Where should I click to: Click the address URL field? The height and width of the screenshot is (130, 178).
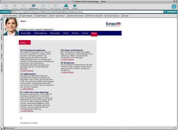click(x=87, y=12)
